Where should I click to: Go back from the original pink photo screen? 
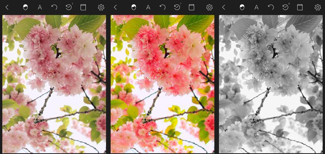(x=7, y=7)
